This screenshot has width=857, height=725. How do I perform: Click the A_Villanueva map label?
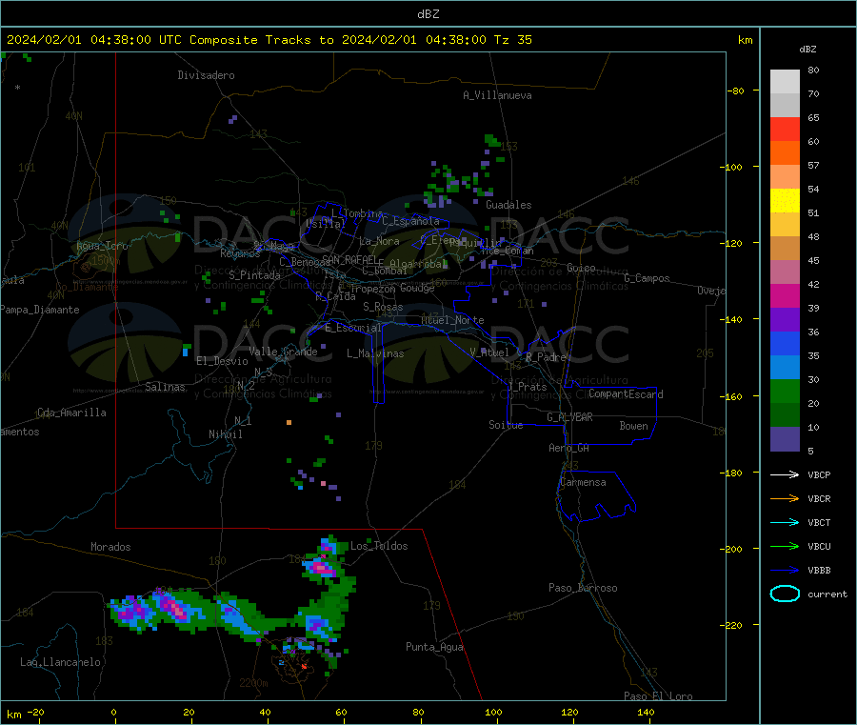pyautogui.click(x=497, y=95)
